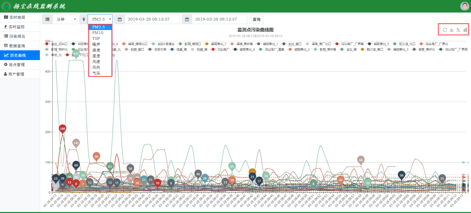Screen dimensions: 471x213
Task: Switch the chart to bar view
Action: pyautogui.click(x=465, y=30)
